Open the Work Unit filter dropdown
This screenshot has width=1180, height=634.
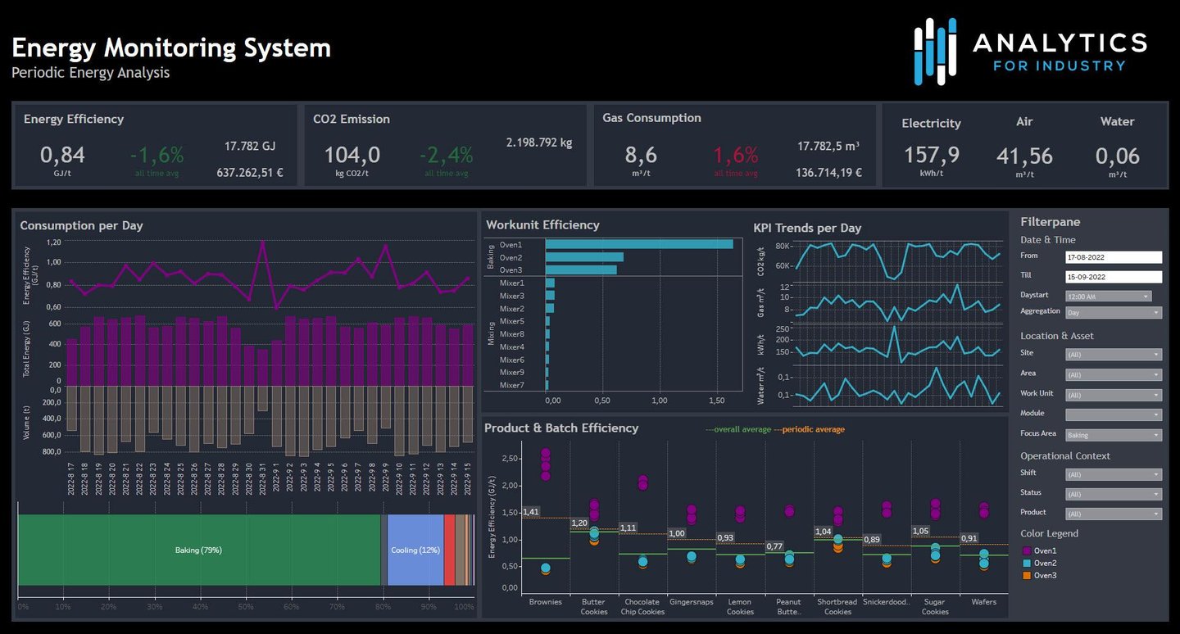click(1114, 395)
